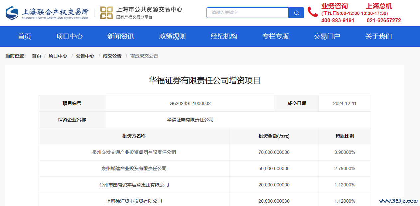Click the 增资企业名称 value 华福证券有限责任公司
The height and width of the screenshot is (206, 420).
coord(190,120)
